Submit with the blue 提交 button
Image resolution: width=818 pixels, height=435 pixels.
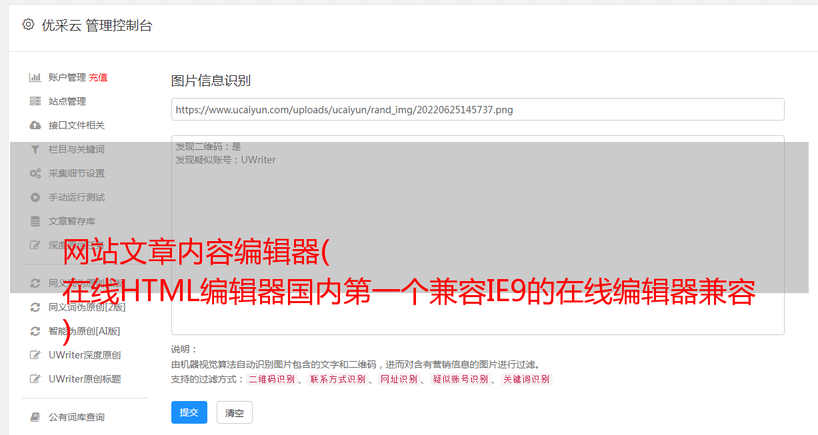click(189, 412)
